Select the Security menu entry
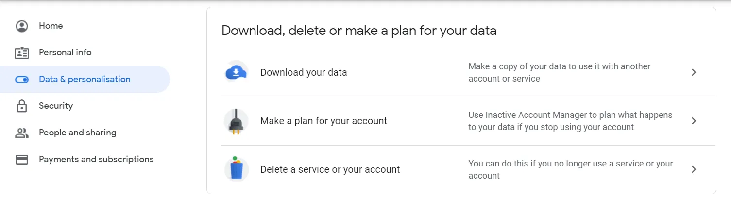Screen dimensions: 731x199 56,106
